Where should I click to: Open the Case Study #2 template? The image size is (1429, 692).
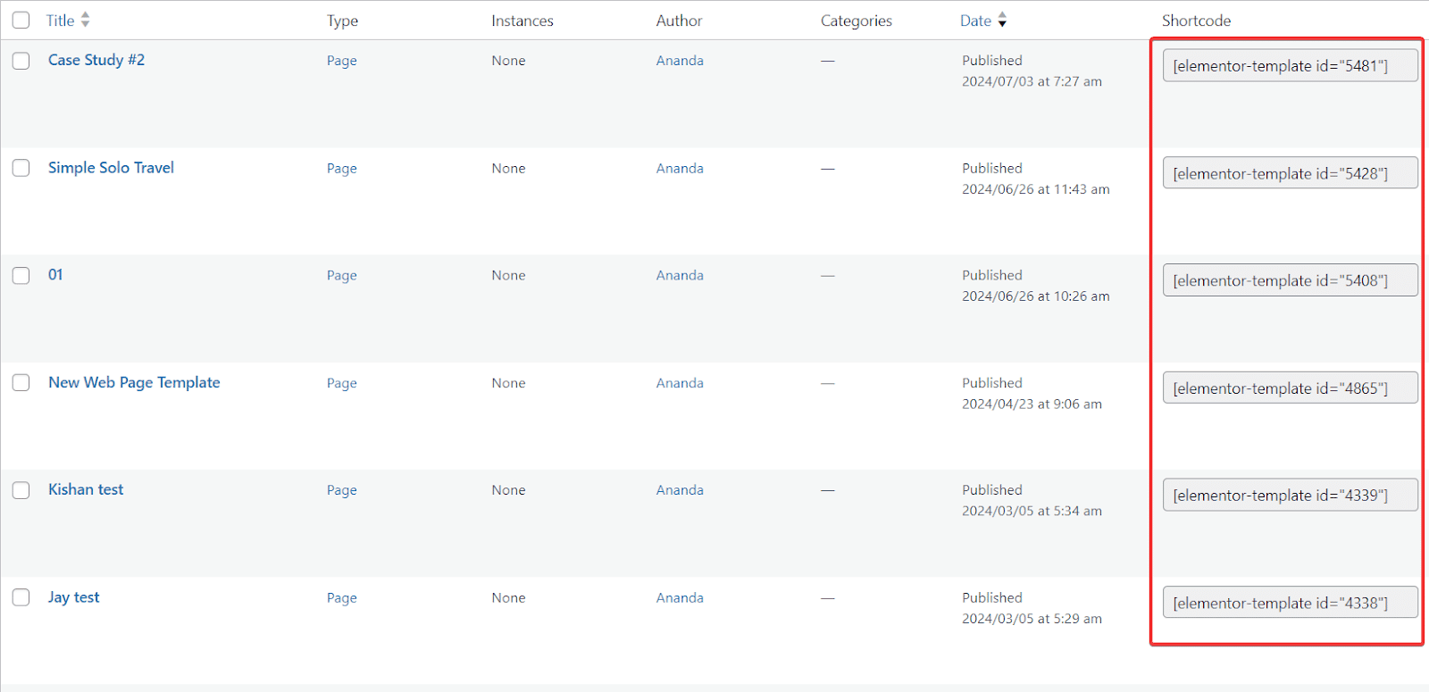[x=96, y=60]
